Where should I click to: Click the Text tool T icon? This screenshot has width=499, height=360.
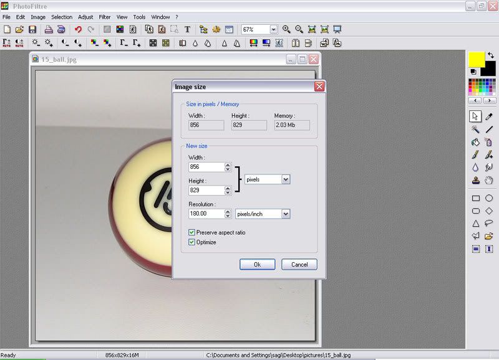[187, 29]
